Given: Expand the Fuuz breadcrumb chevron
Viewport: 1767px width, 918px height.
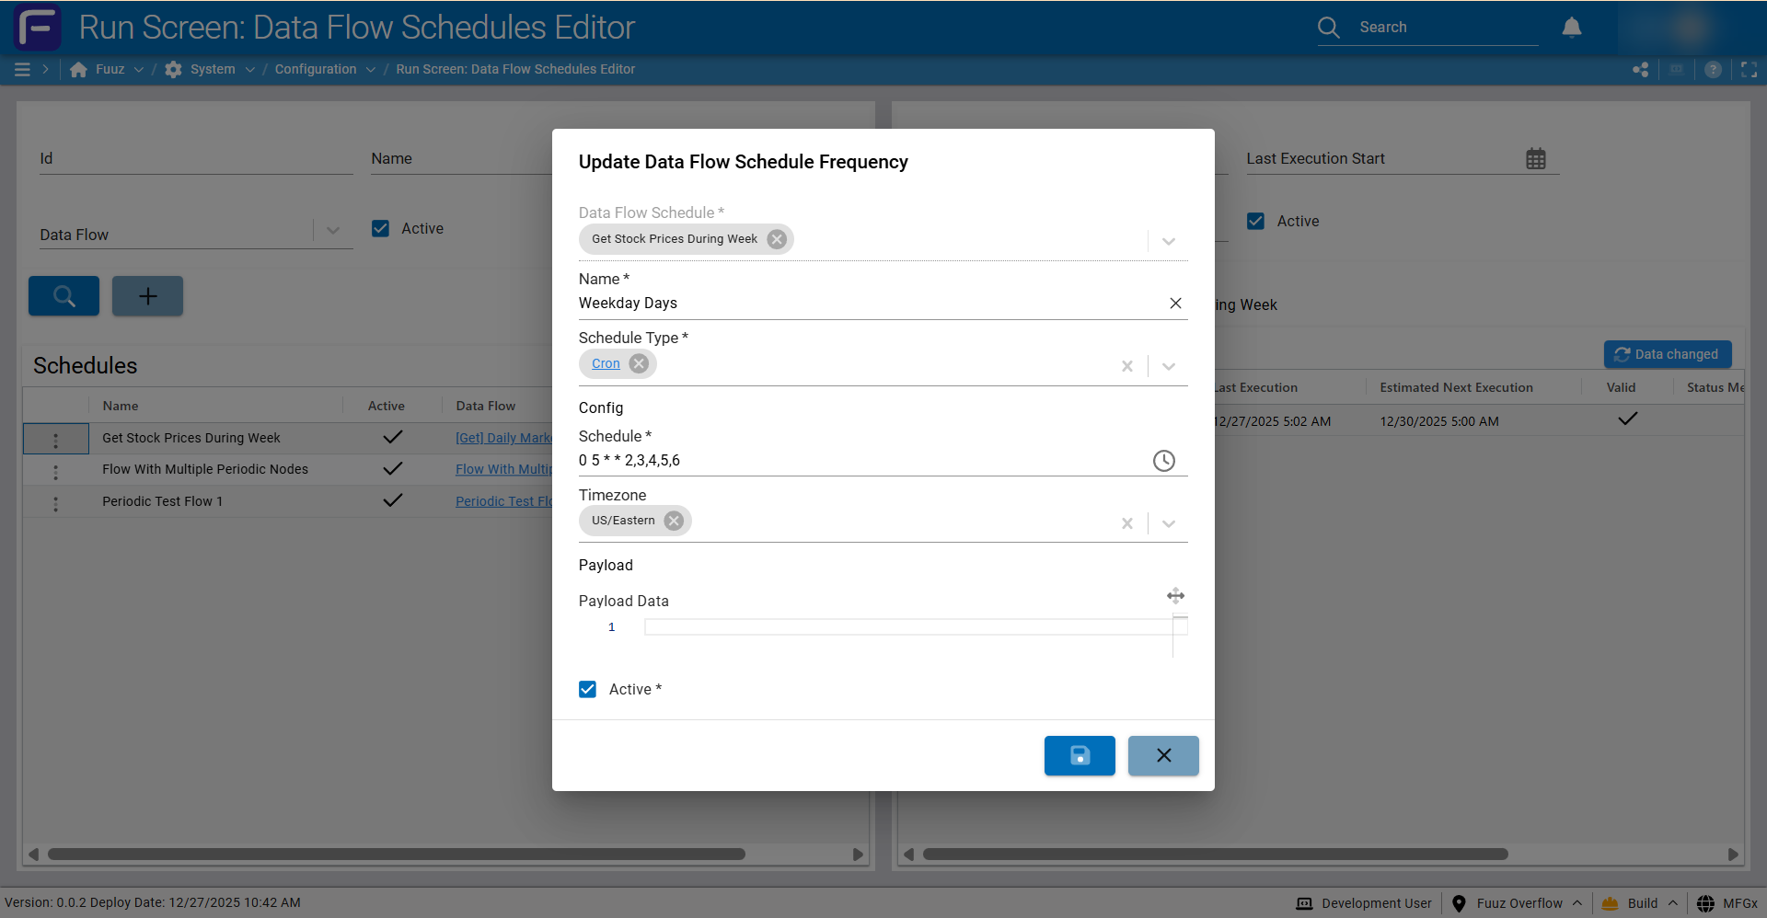Looking at the screenshot, I should tap(139, 69).
